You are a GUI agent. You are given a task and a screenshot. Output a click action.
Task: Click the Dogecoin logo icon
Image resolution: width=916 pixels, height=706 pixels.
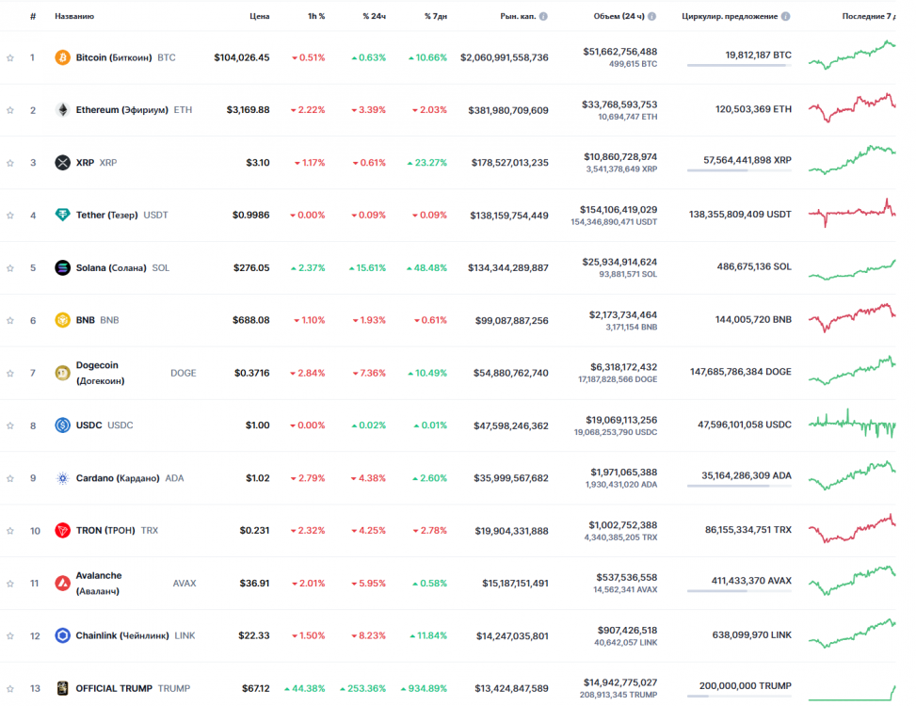point(63,373)
